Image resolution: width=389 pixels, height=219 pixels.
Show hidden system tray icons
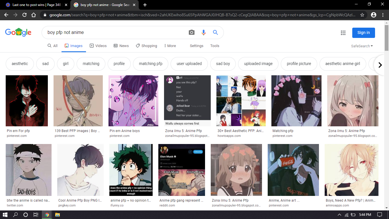click(339, 215)
